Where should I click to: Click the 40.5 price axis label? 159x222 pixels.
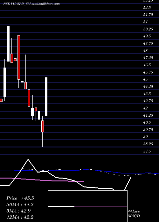point(147,122)
